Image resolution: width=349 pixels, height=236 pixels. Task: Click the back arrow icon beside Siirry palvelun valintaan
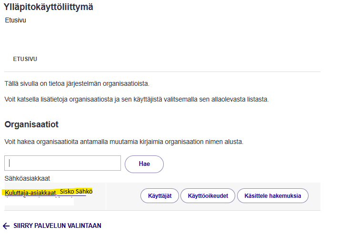click(x=7, y=226)
